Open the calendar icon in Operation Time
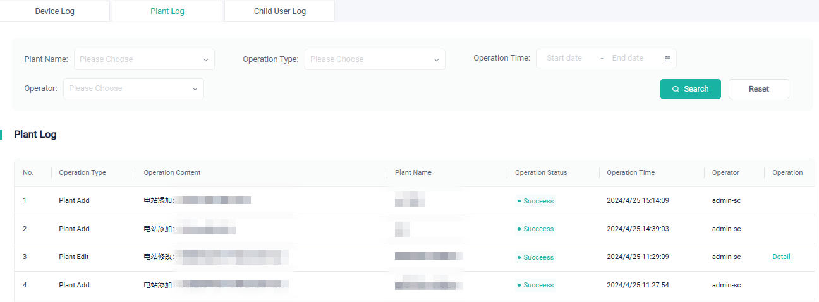Image resolution: width=819 pixels, height=302 pixels. click(667, 59)
